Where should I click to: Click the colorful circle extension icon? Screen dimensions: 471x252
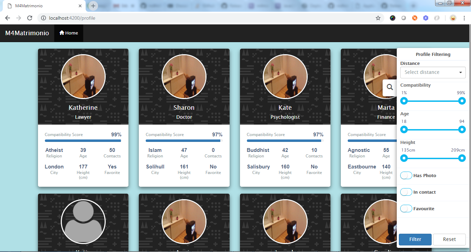tap(393, 18)
